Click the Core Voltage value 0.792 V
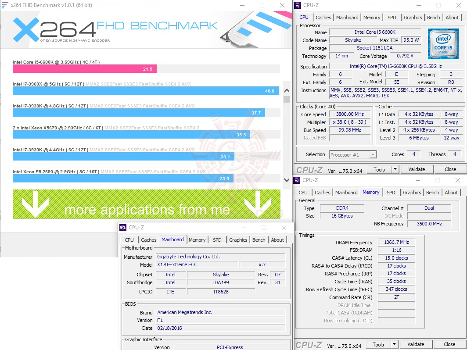Viewport: 467px width, 350px height. [x=405, y=56]
